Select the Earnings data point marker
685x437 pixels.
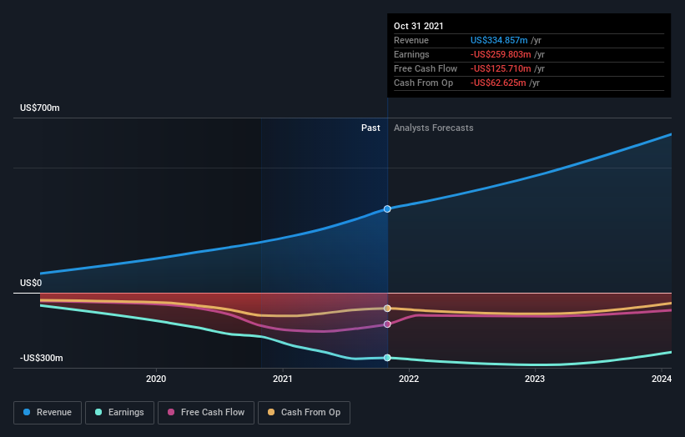tap(387, 358)
